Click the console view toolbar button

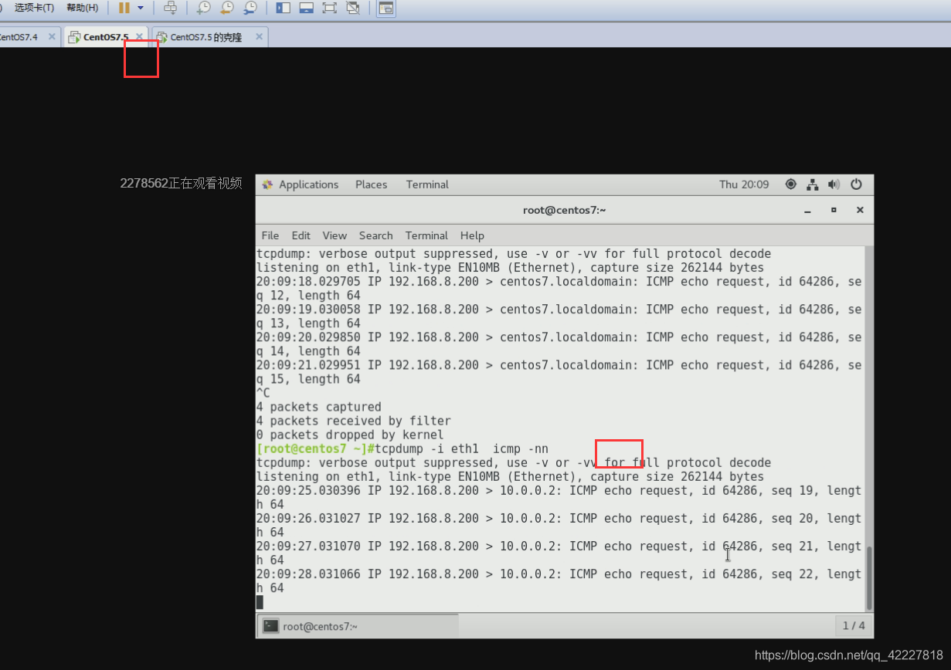[x=385, y=8]
